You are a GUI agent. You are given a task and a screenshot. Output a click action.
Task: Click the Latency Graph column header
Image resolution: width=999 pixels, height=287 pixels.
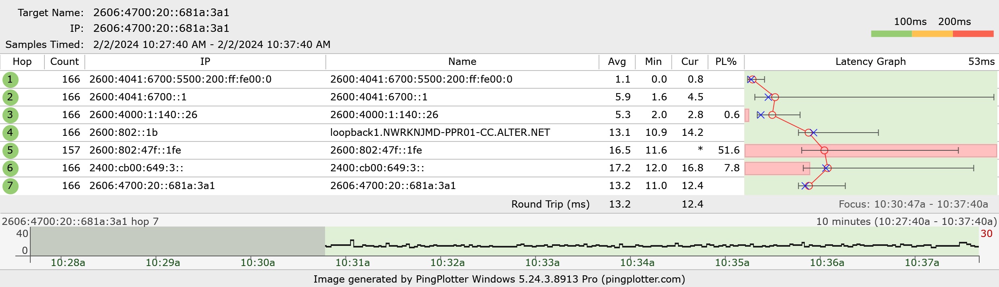870,62
